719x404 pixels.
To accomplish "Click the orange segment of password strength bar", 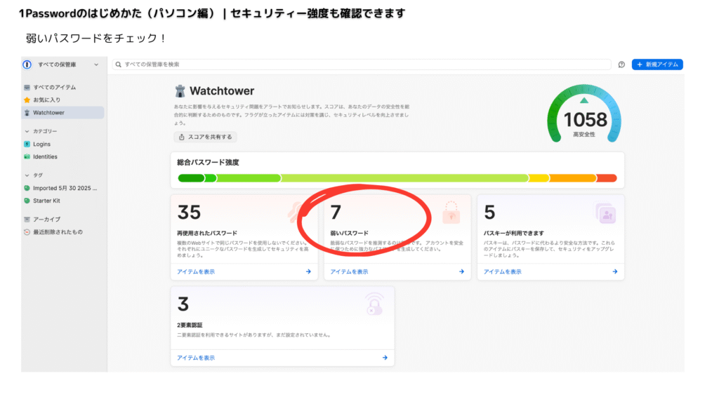I will tap(573, 178).
